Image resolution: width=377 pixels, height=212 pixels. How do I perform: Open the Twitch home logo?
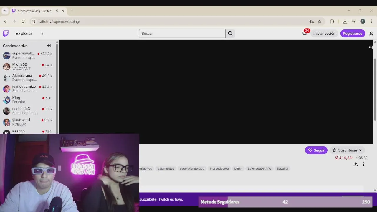point(6,33)
